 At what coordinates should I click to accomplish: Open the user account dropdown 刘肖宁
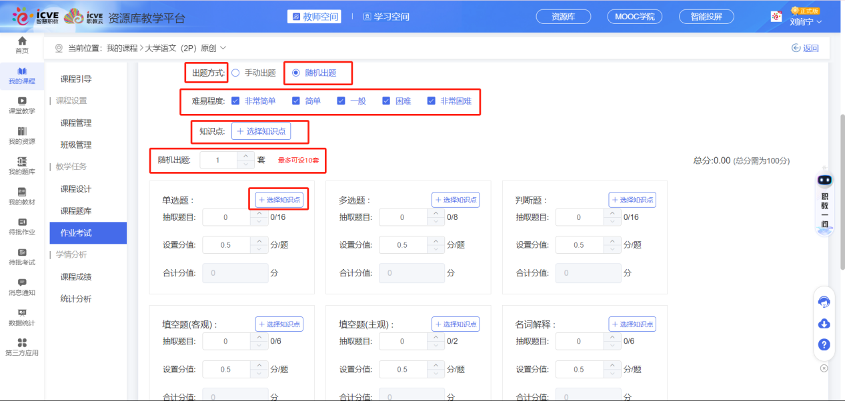click(x=805, y=21)
